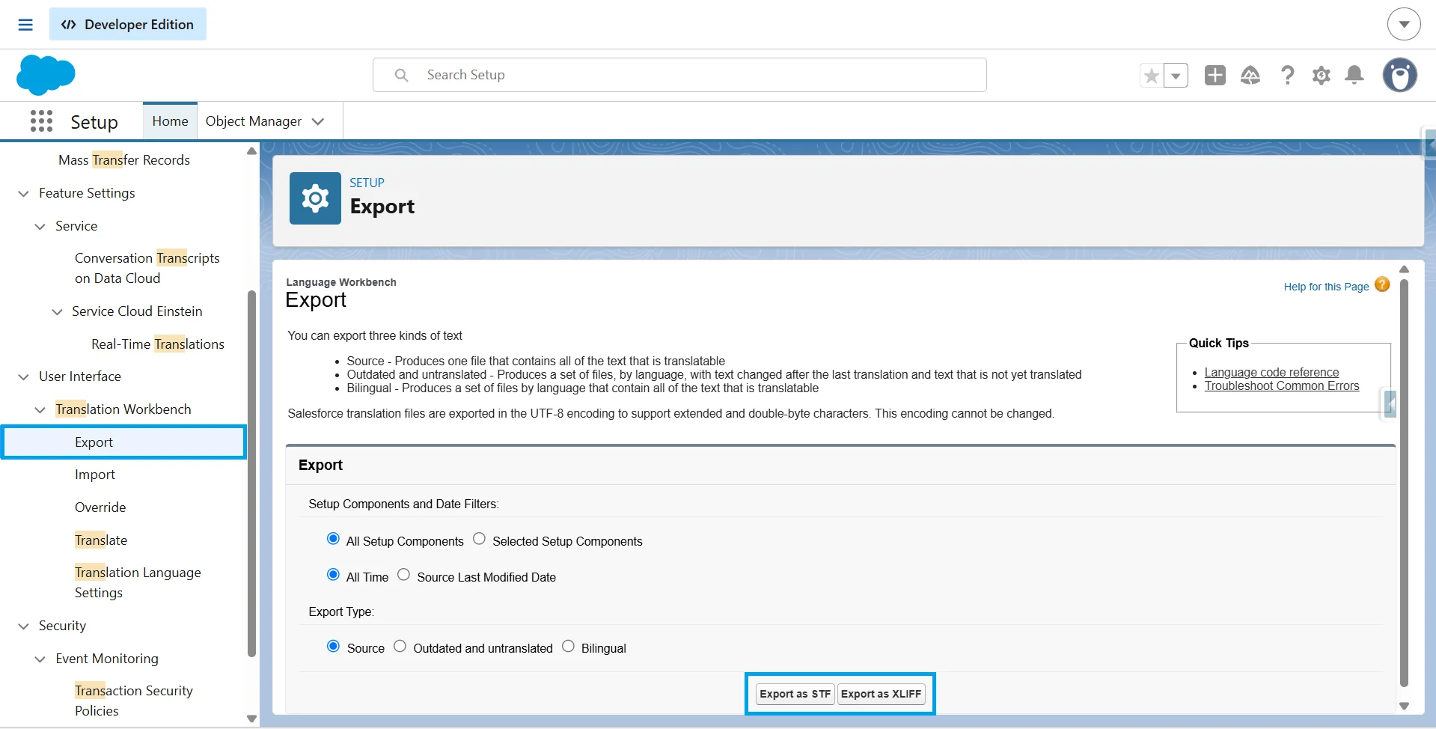Open Translate in sidebar
Viewport: 1436px width, 729px height.
coord(101,540)
